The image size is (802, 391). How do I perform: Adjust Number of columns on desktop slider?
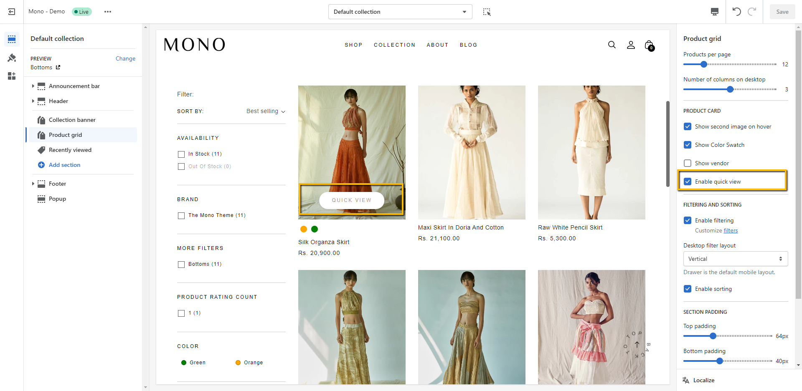click(730, 89)
